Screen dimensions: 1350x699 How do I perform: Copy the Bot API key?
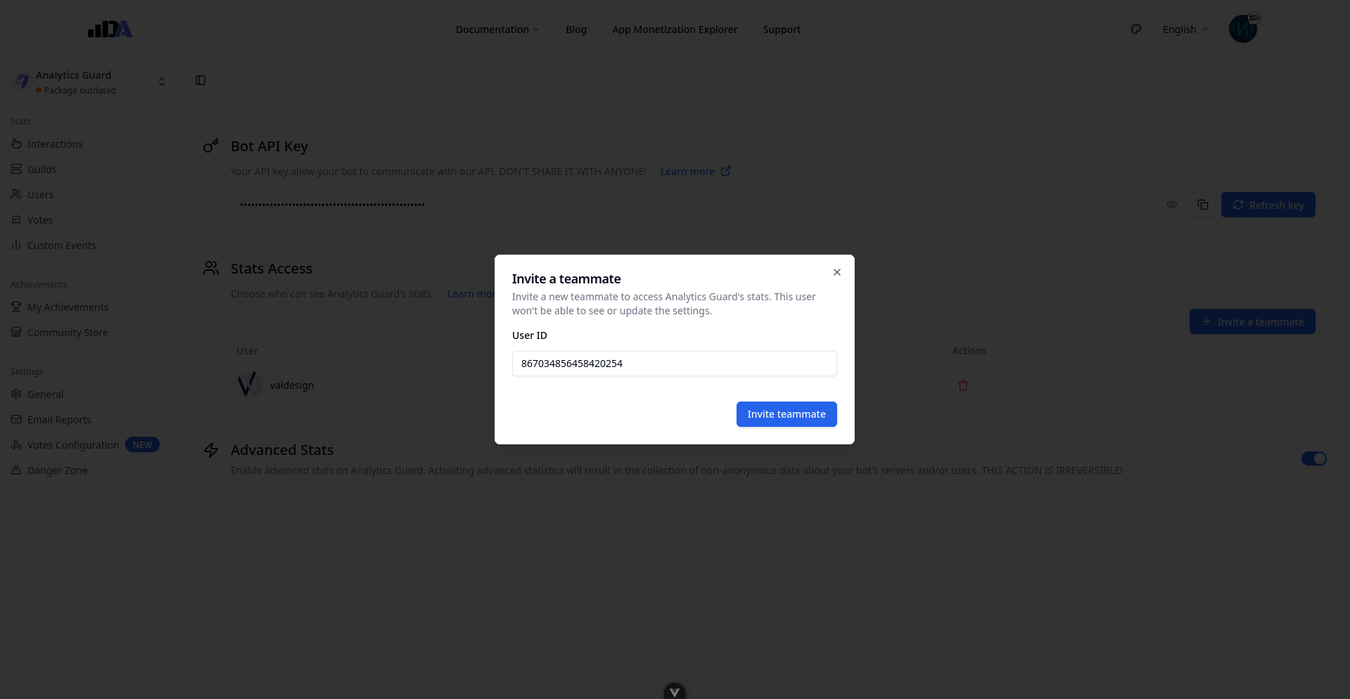click(1203, 205)
